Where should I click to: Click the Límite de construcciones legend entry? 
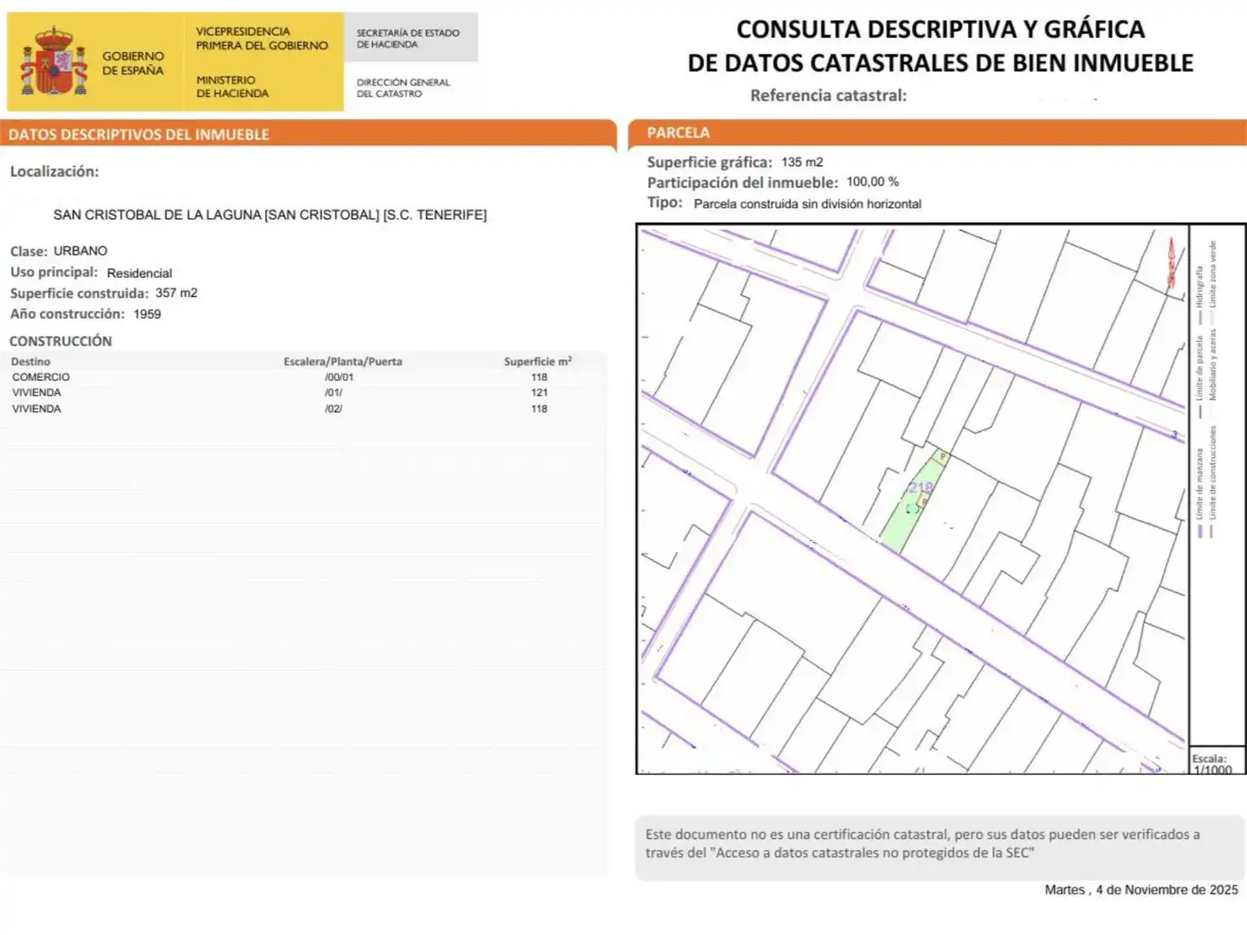[1213, 481]
